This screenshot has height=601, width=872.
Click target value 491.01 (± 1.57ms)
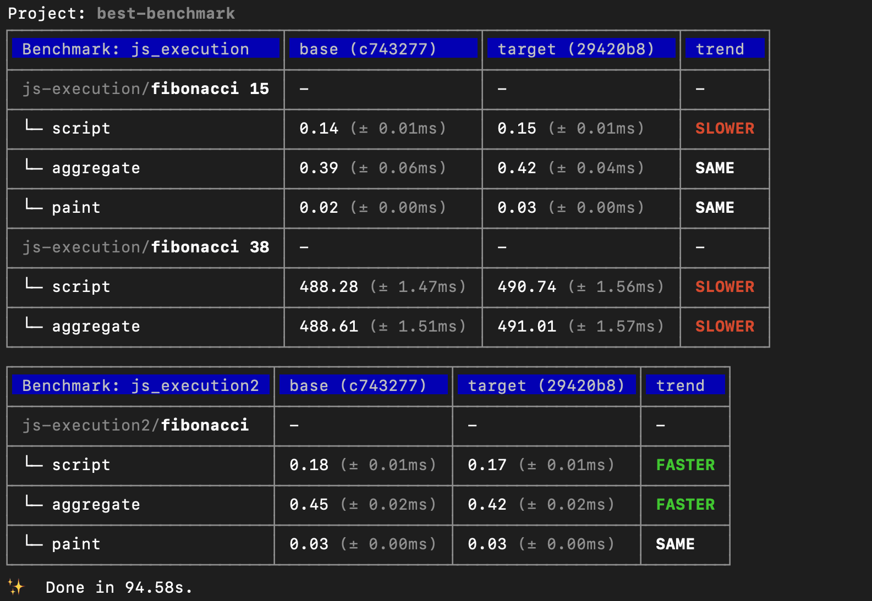[x=580, y=327]
